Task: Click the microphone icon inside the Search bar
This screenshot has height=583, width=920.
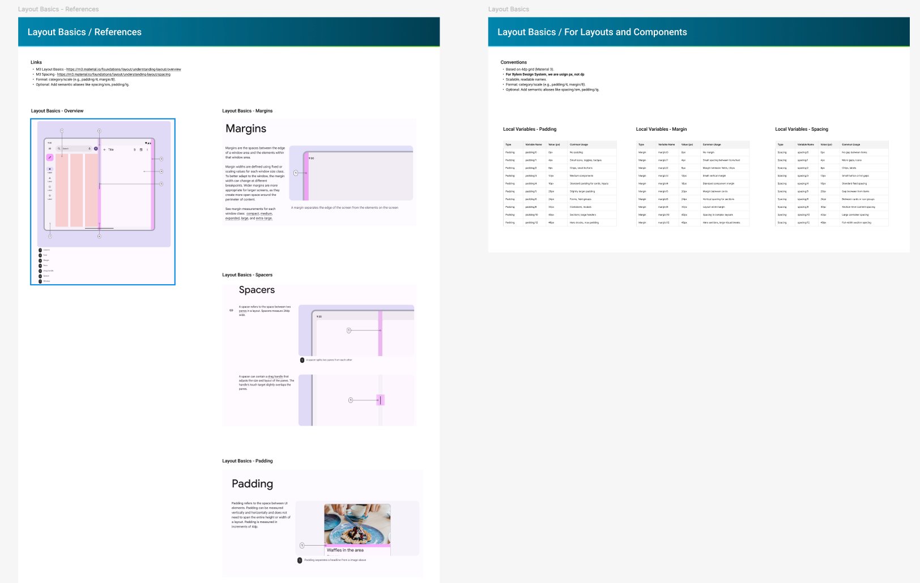Action: 90,148
